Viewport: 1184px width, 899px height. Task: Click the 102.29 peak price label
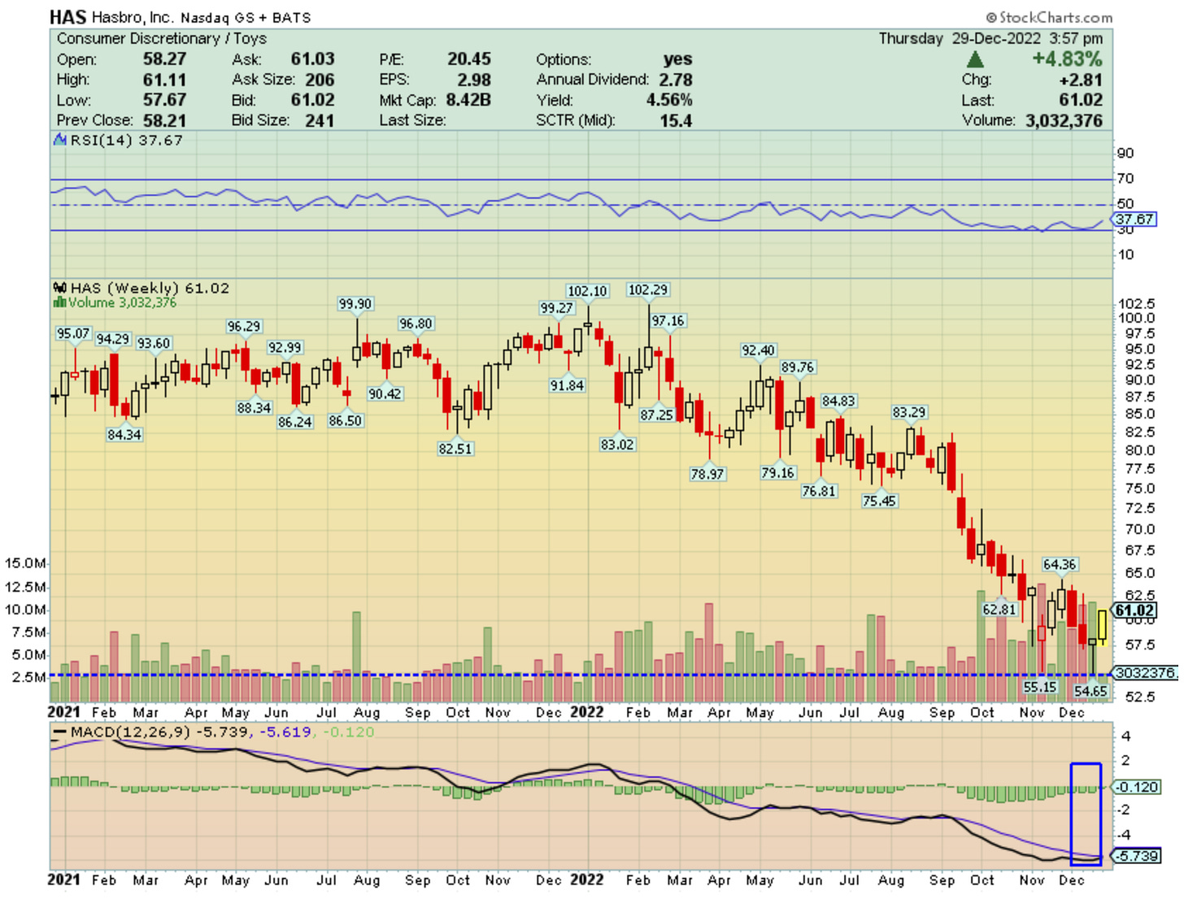click(x=648, y=290)
